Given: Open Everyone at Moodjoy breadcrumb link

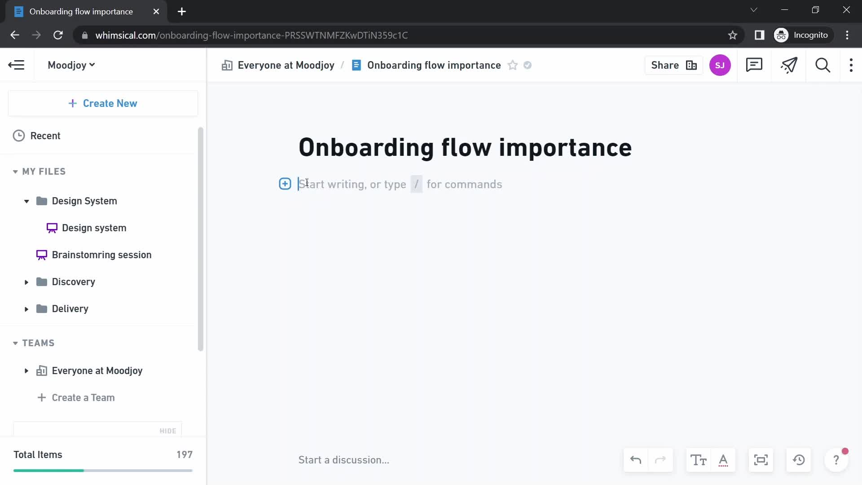Looking at the screenshot, I should click(278, 66).
